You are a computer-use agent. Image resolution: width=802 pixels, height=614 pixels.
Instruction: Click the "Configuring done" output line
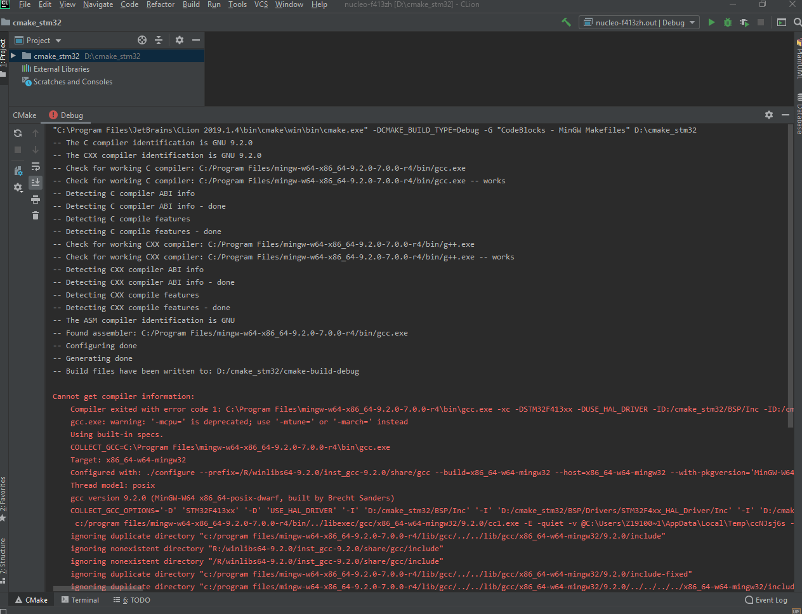(95, 346)
